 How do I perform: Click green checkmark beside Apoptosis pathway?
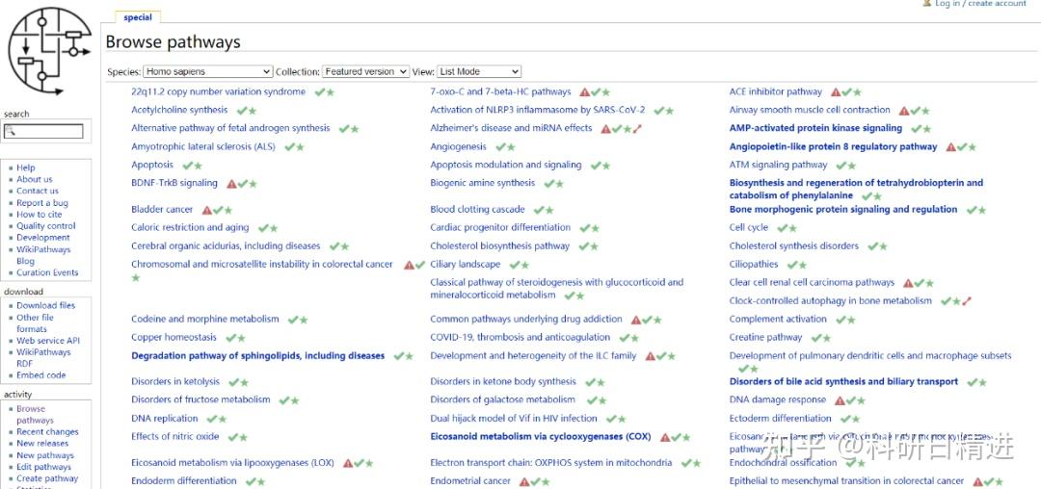coord(187,166)
